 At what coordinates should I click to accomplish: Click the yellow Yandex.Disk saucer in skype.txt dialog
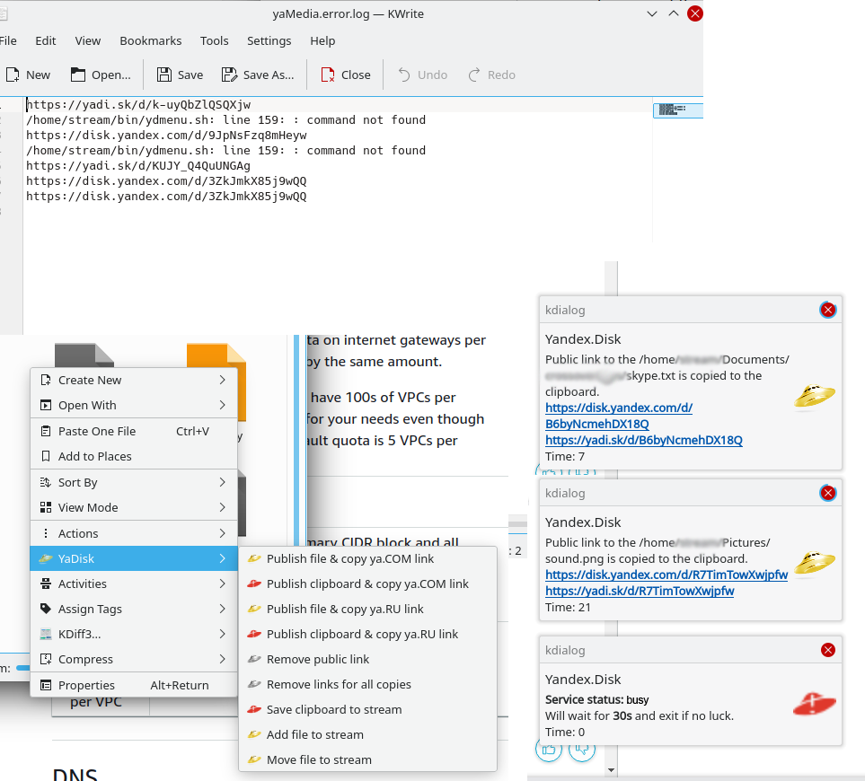pos(814,396)
